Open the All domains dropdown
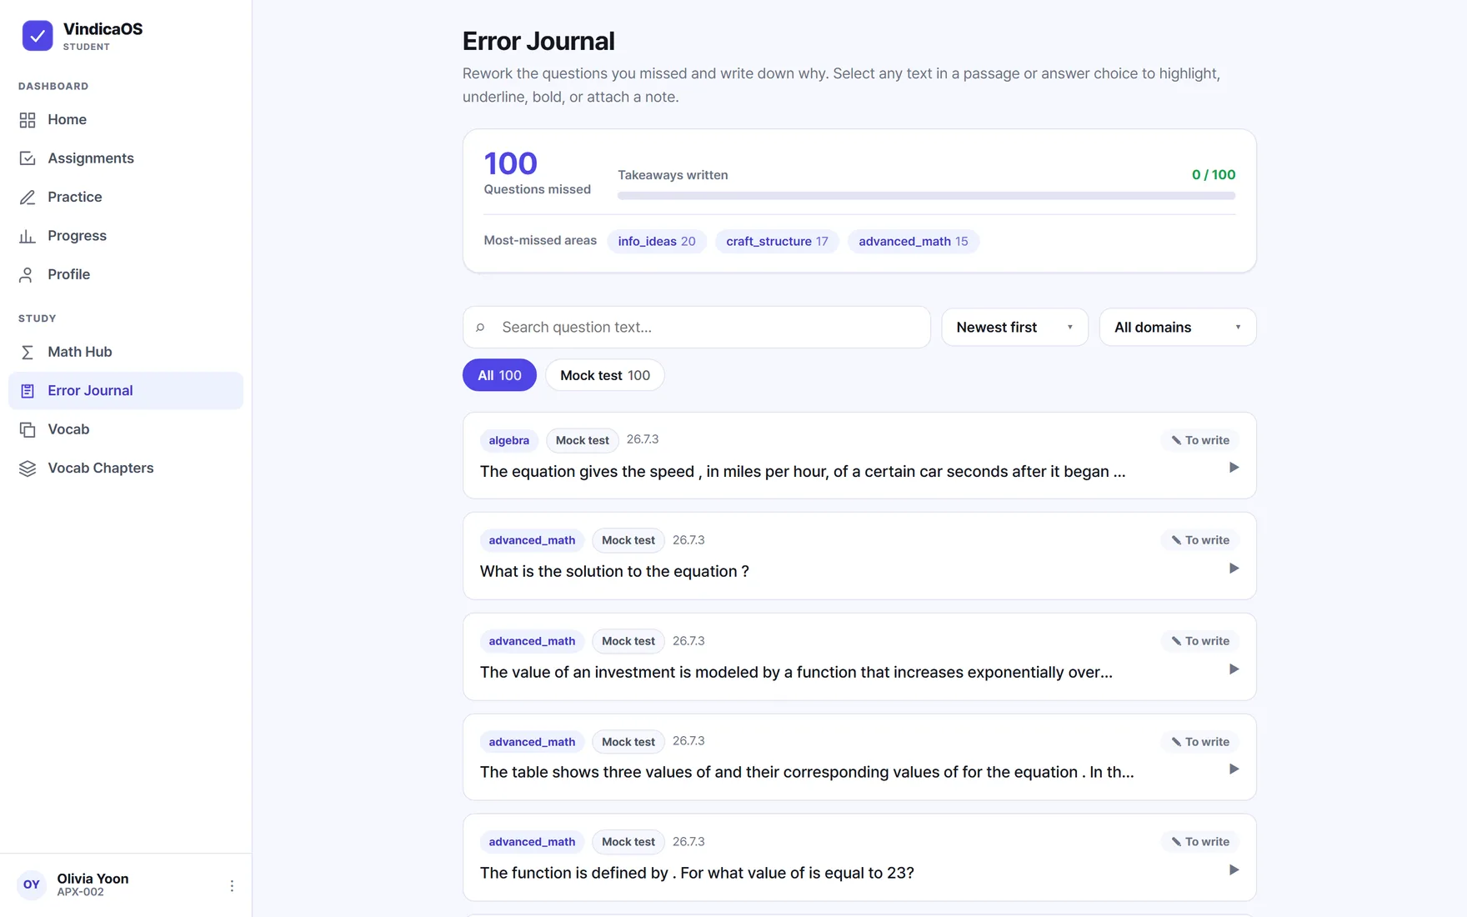The height and width of the screenshot is (917, 1467). point(1177,328)
